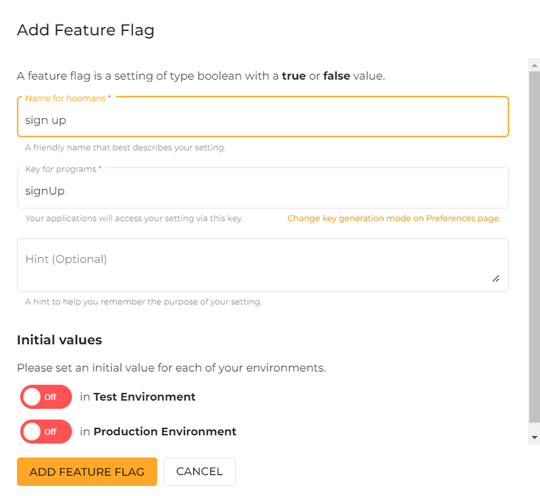Click the Initial values section heading

pyautogui.click(x=58, y=340)
